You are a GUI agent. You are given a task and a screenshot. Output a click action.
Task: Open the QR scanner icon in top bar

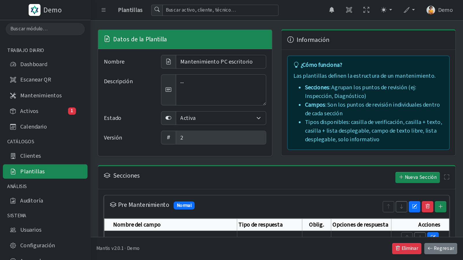[x=349, y=10]
